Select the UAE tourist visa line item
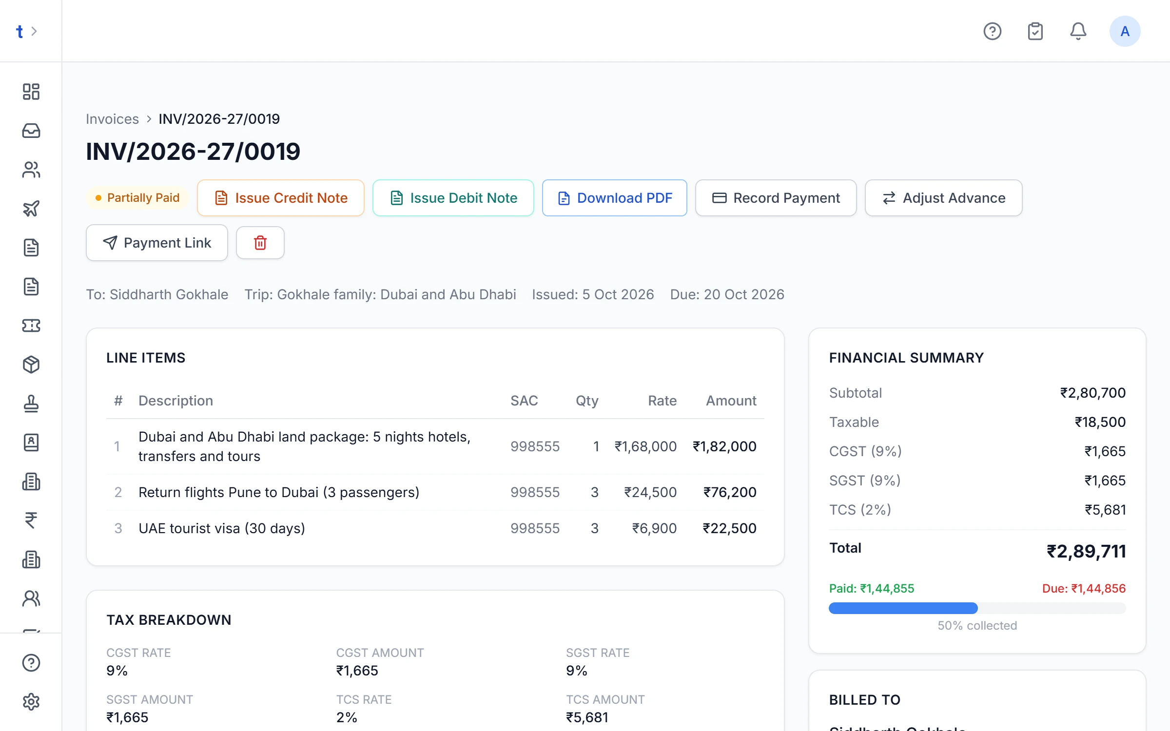This screenshot has height=731, width=1170. pos(435,528)
